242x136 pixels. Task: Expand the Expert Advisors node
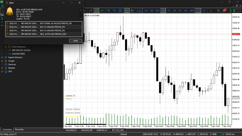(2, 57)
